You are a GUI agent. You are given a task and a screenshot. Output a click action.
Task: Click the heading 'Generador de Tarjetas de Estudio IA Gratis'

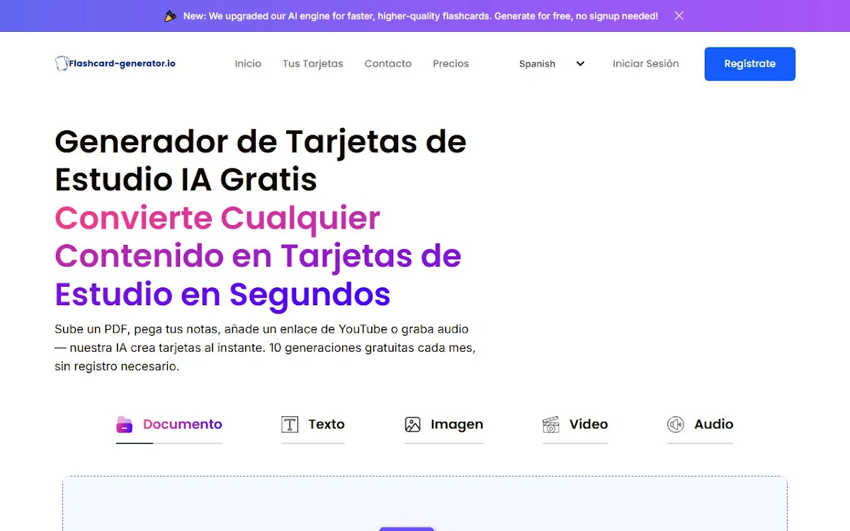tap(261, 161)
